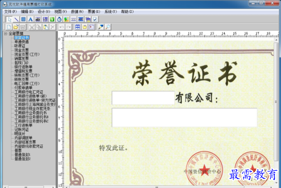Click the dashed line field tool icon

coord(74,19)
